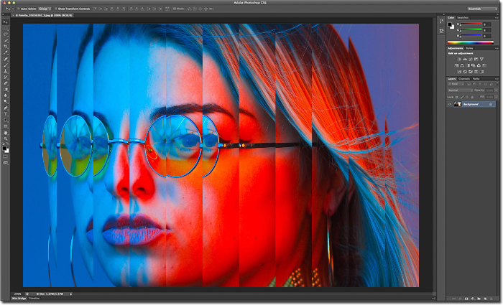Image resolution: width=503 pixels, height=305 pixels.
Task: Select the Spot Healing Brush tool
Action: click(6, 59)
